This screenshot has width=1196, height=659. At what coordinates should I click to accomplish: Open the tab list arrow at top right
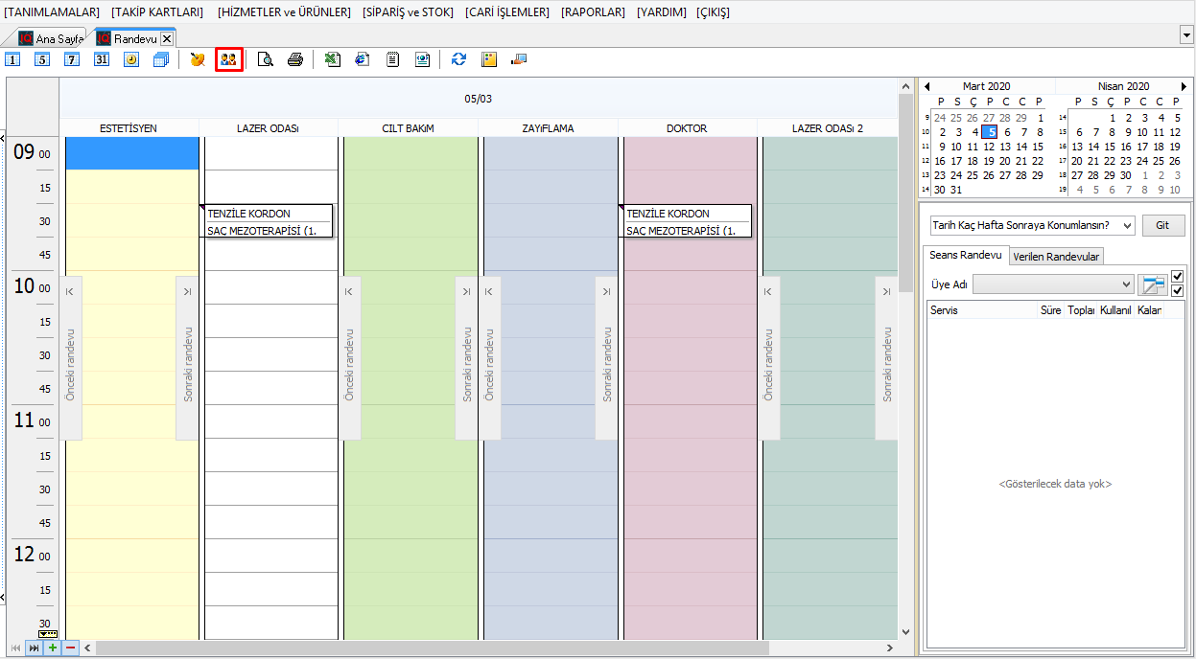coord(1186,34)
